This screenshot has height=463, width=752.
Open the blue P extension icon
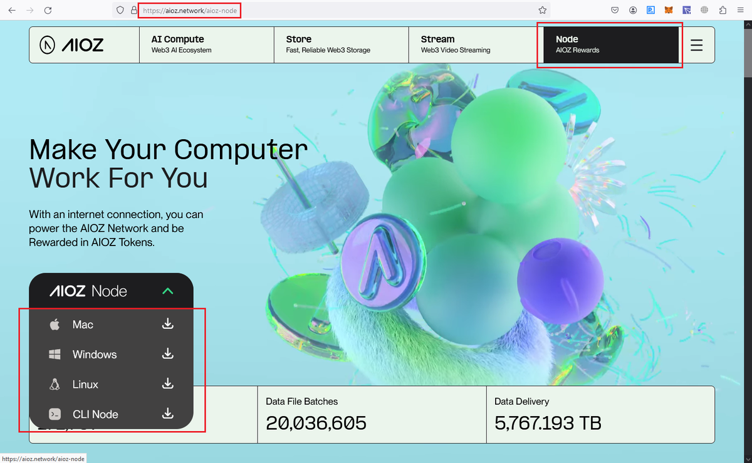651,10
